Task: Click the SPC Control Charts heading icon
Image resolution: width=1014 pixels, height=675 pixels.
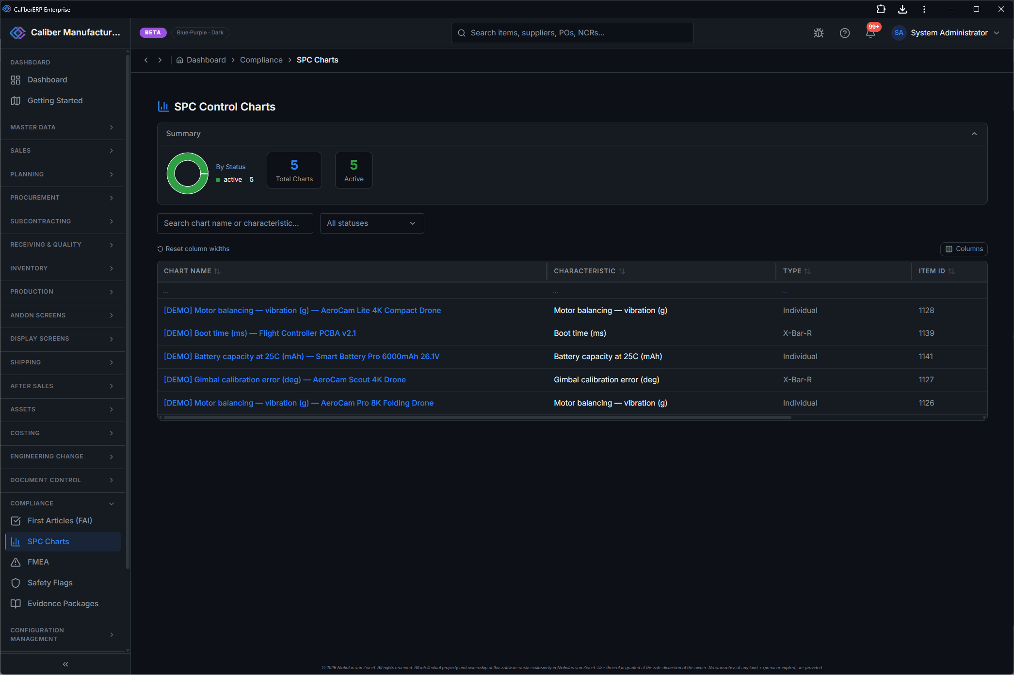Action: [x=163, y=107]
